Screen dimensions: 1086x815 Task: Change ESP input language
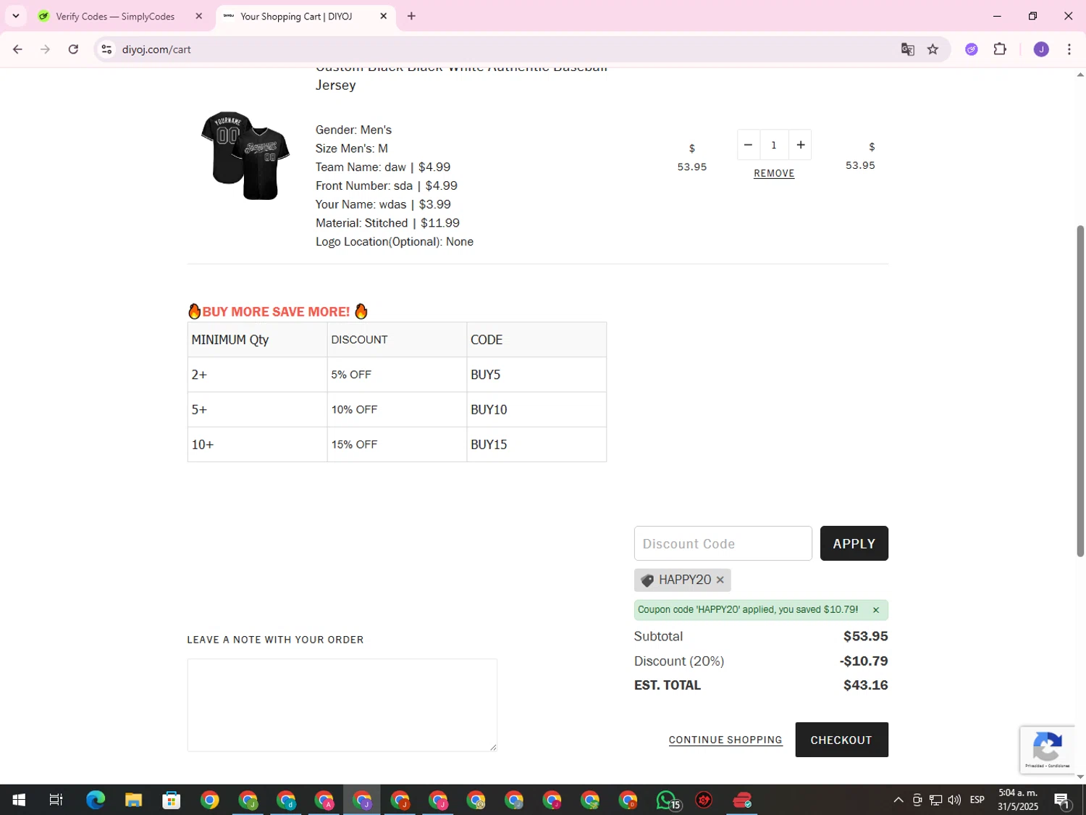pos(977,800)
